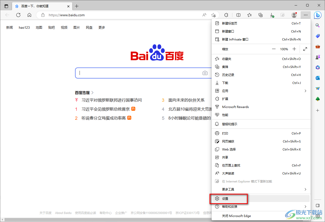This screenshot has height=222, width=325.
Task: Open the 新闻 link
Action: pos(10,27)
